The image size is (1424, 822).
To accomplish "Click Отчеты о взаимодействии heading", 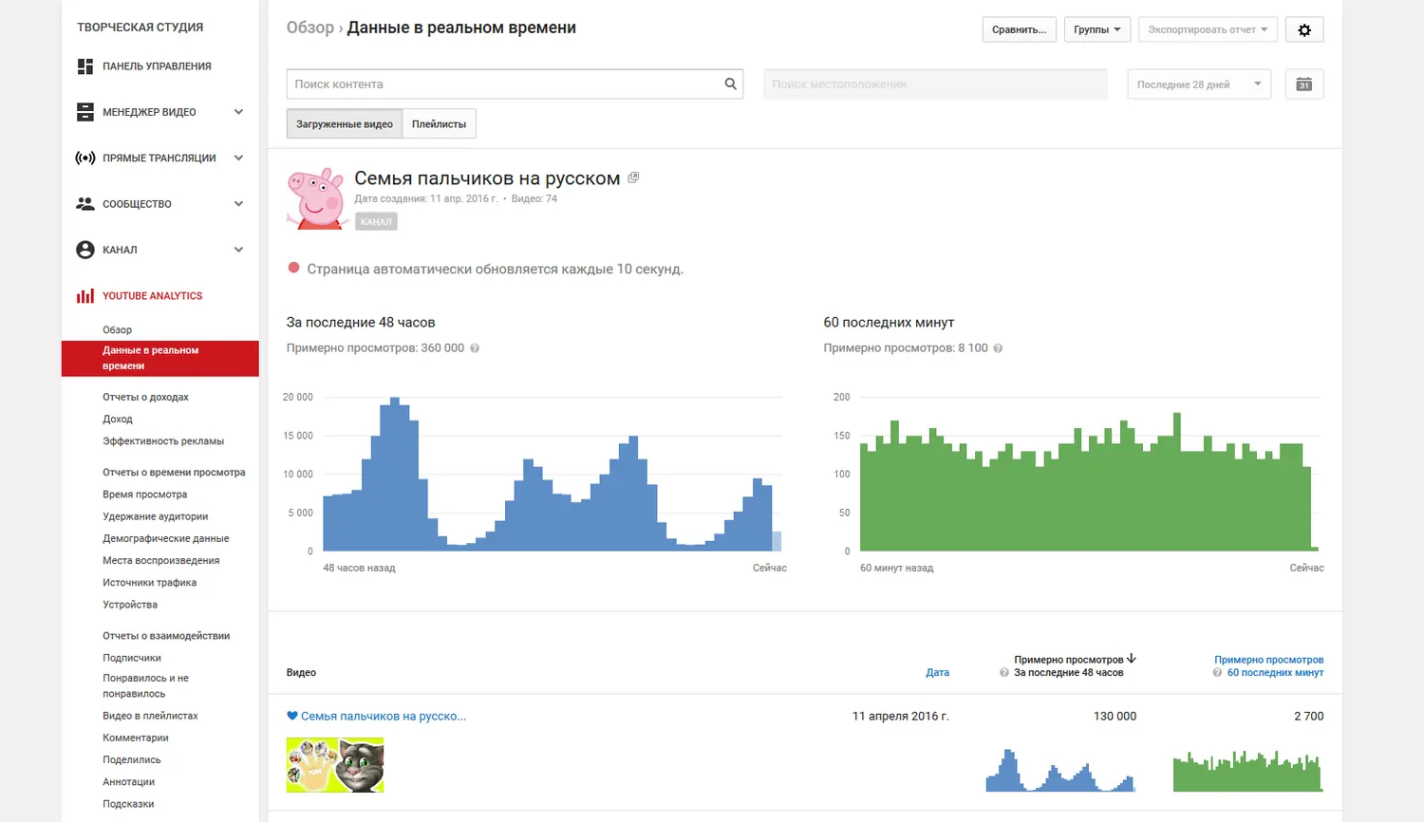I will click(x=166, y=636).
